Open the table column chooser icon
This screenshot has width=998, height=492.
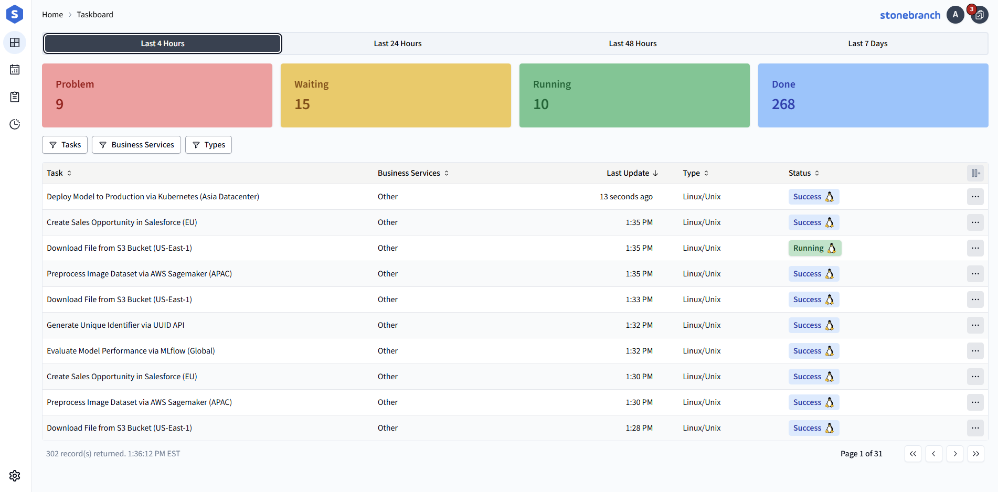coord(975,173)
